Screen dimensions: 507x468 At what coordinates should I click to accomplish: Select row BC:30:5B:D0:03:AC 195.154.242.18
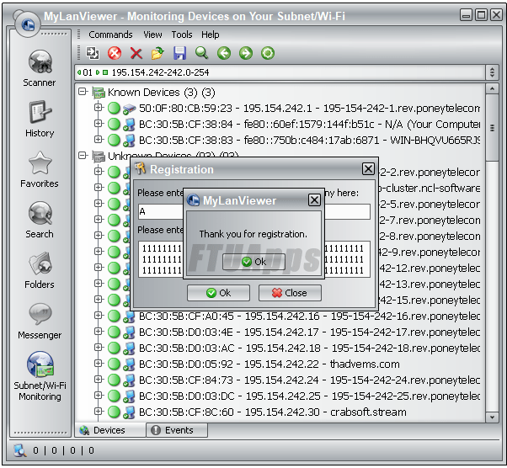[x=309, y=348]
